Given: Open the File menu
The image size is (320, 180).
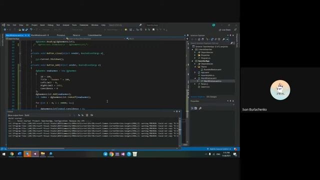Looking at the screenshot, I should coord(8,25).
